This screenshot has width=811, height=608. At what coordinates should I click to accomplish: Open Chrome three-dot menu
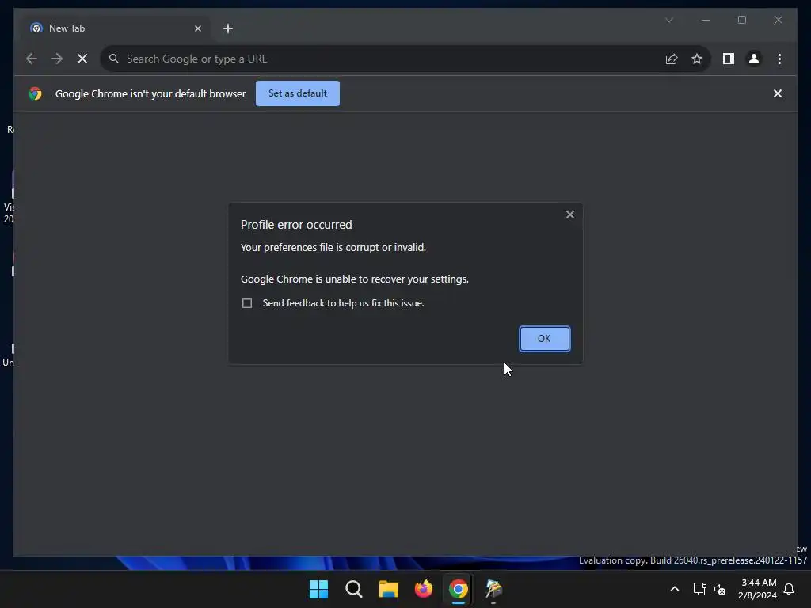pyautogui.click(x=779, y=59)
